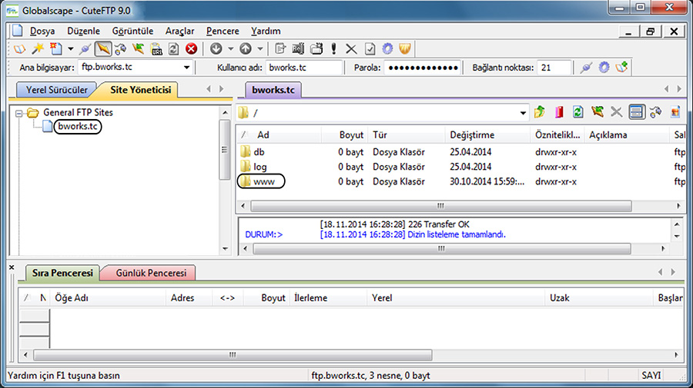Open the Görüntüle menu
The height and width of the screenshot is (388, 693).
[132, 32]
